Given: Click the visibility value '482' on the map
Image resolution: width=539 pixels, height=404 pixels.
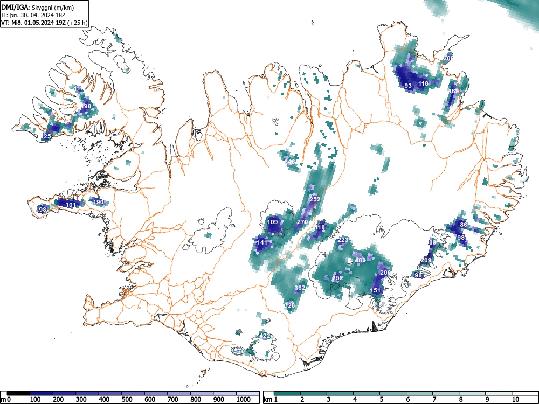Looking at the screenshot, I should point(360,260).
